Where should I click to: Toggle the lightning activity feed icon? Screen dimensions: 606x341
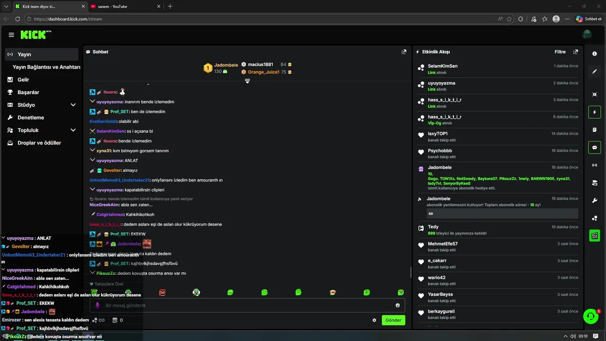[595, 112]
